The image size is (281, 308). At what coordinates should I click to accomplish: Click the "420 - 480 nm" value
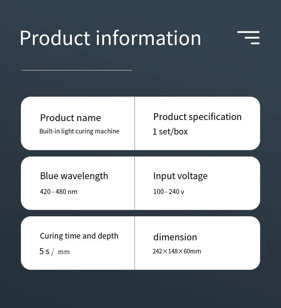click(58, 192)
